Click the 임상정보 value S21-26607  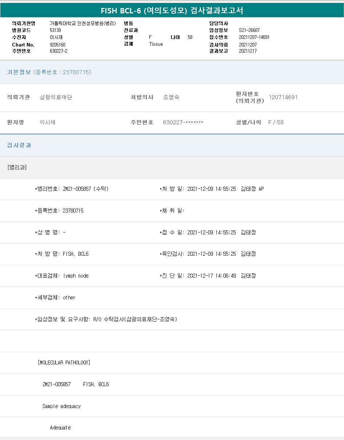[249, 31]
